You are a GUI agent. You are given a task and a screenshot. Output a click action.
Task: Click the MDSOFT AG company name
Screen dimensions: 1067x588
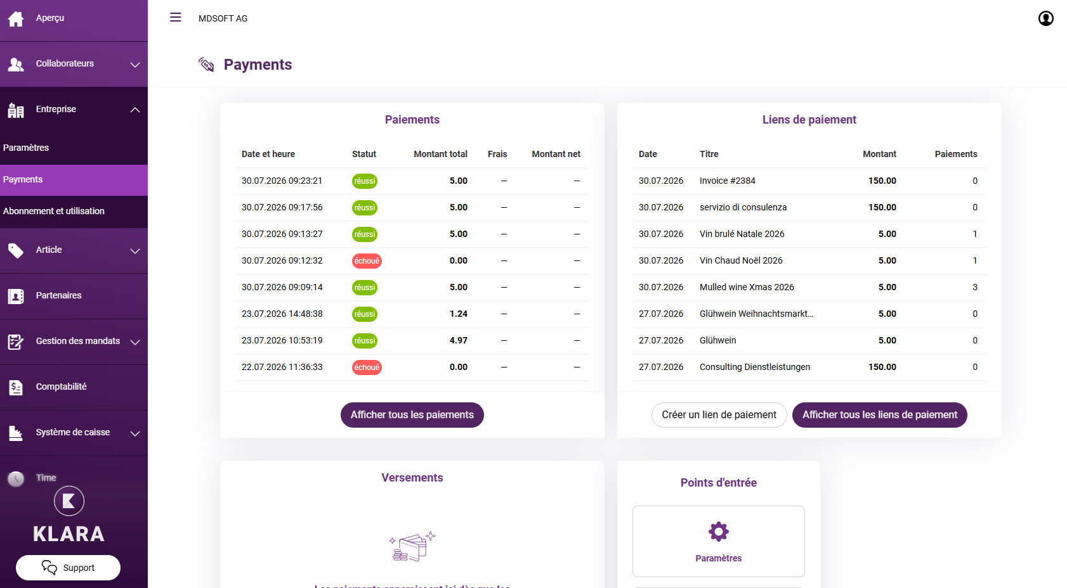pyautogui.click(x=223, y=18)
